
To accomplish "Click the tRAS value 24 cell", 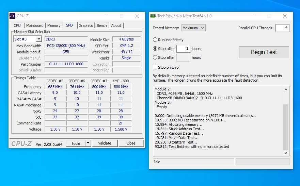I will click(x=55, y=111).
